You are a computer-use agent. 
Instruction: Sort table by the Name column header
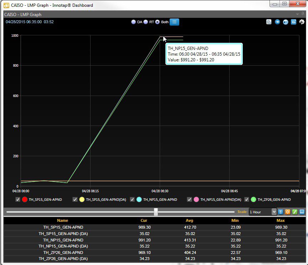62,220
